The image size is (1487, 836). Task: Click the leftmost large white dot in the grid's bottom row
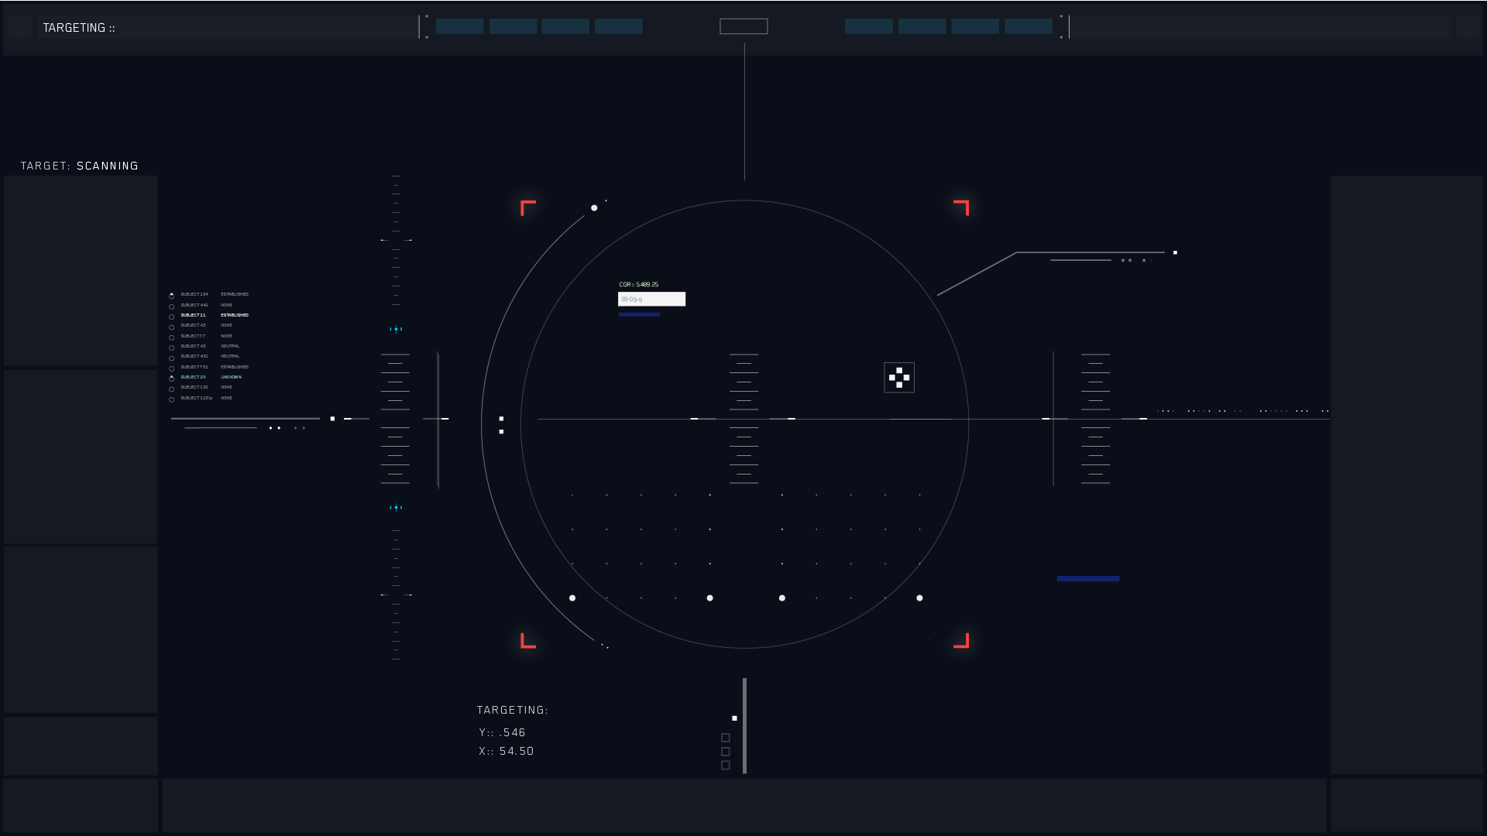click(572, 598)
